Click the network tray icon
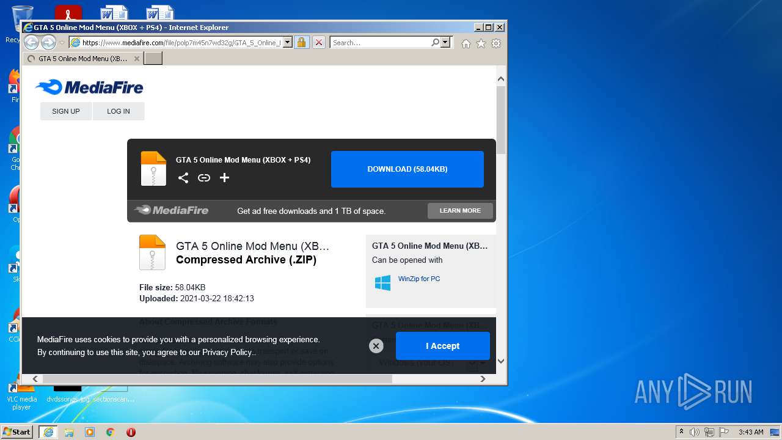This screenshot has width=782, height=440. (709, 432)
